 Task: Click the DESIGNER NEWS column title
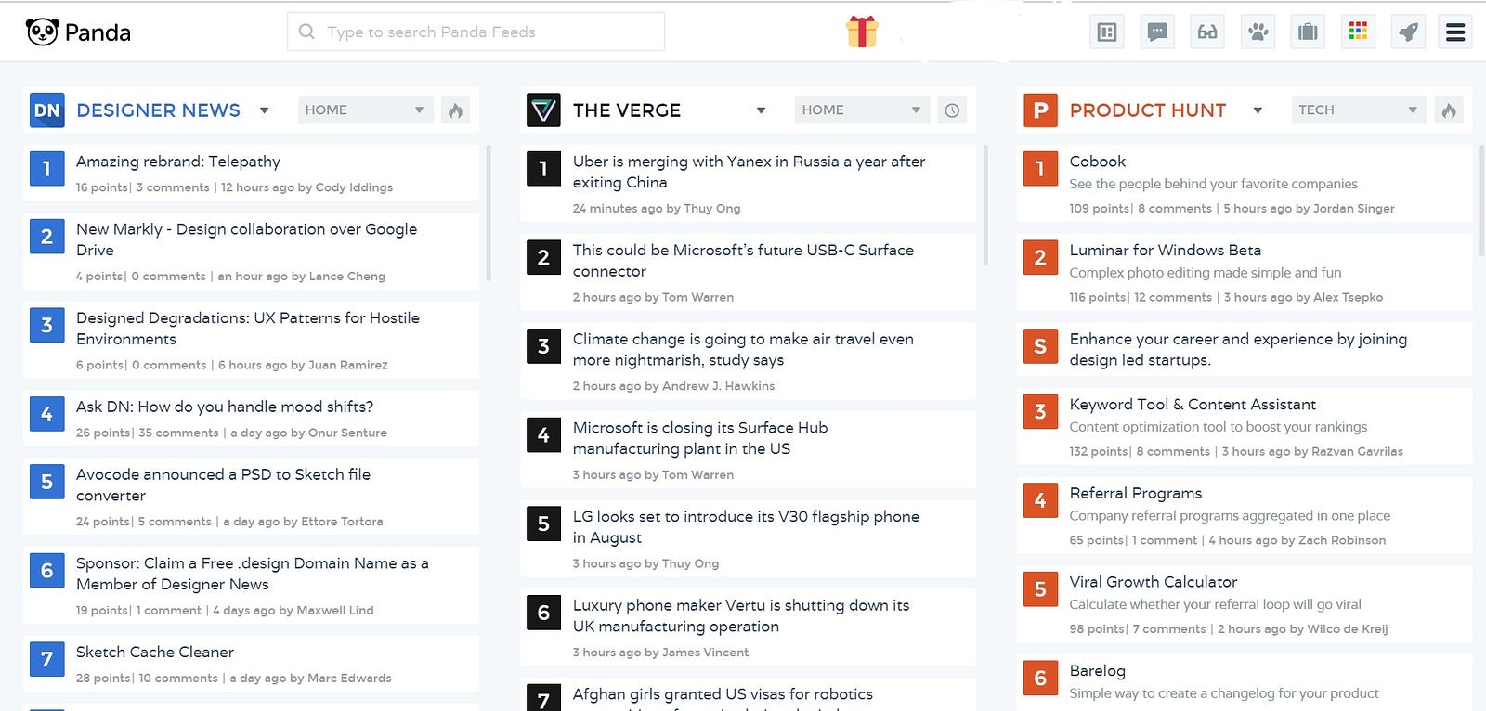click(158, 110)
